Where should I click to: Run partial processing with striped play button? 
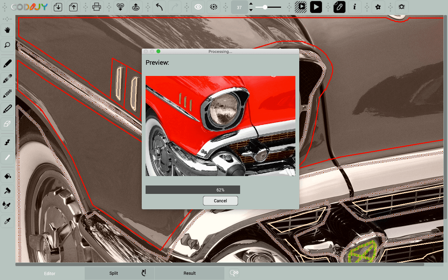pyautogui.click(x=300, y=7)
